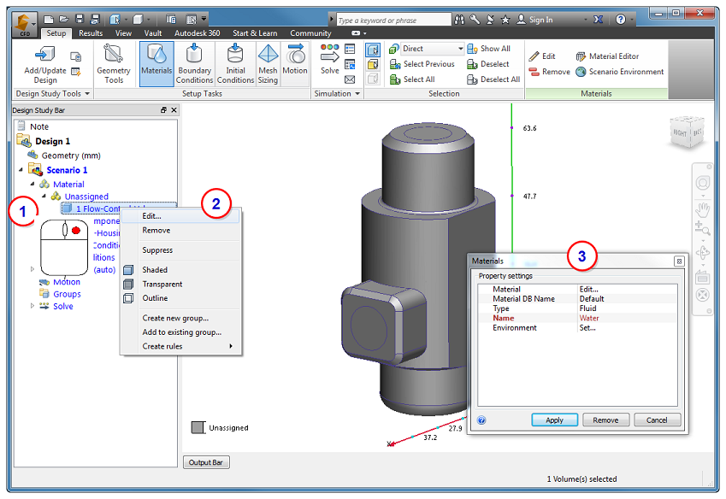Viewport: 726px width, 499px height.
Task: Open the Vault ribbon tab
Action: (153, 33)
